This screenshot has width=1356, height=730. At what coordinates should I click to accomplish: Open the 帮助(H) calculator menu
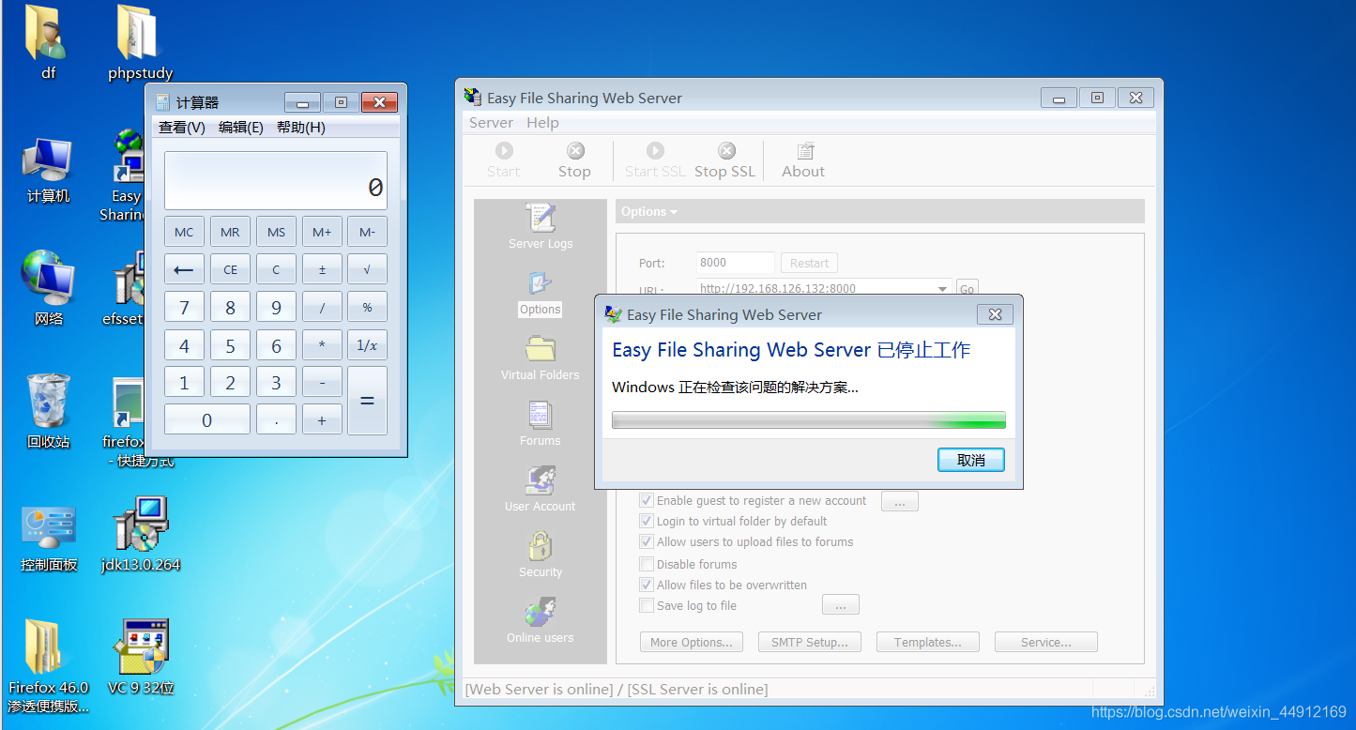(x=300, y=128)
